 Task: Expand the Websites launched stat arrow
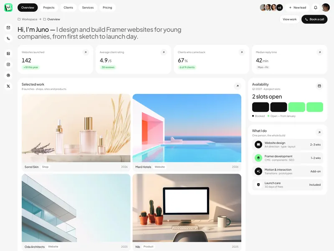86,52
